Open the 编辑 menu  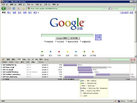click(x=13, y=5)
